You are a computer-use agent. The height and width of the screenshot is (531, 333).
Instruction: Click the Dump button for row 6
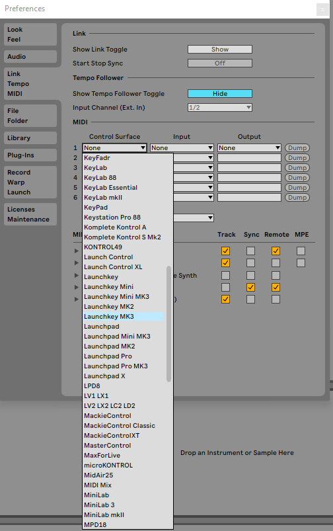[297, 198]
